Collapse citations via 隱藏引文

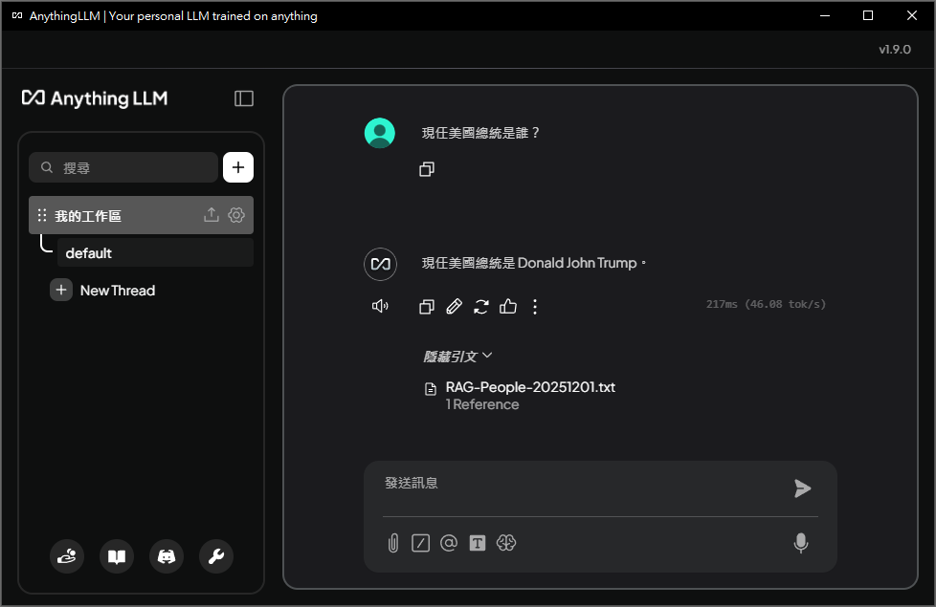coord(457,356)
